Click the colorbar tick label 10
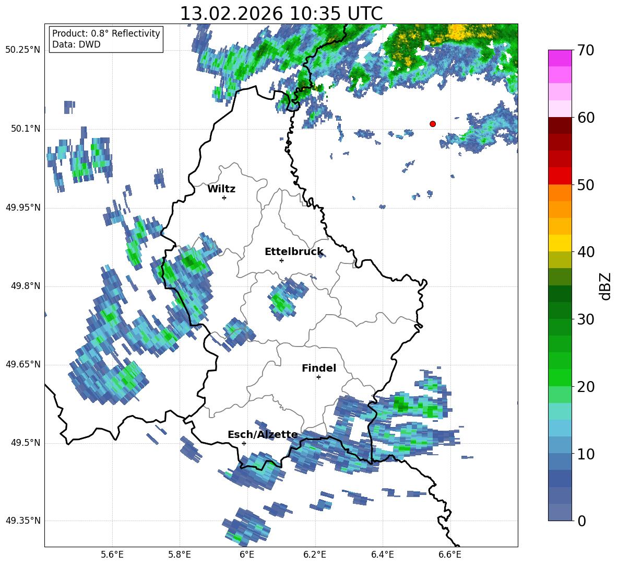This screenshot has height=565, width=618. (585, 454)
